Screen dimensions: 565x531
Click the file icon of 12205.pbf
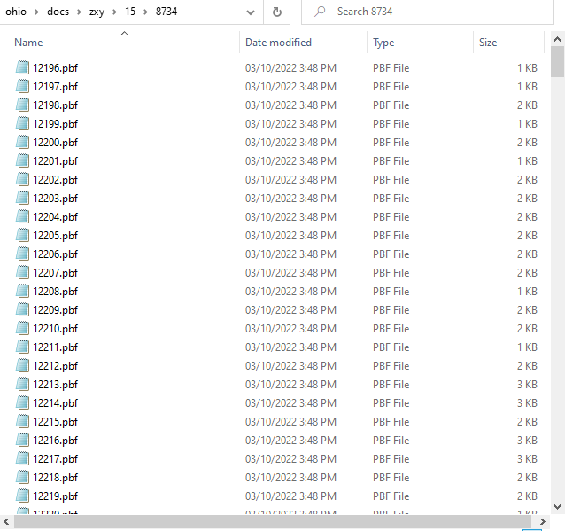pyautogui.click(x=22, y=235)
